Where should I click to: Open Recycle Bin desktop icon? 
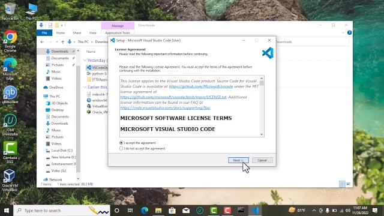coord(10,11)
